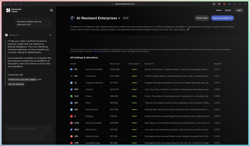This screenshot has height=146, width=250.
Task: Click the Share draft button
Action: tap(202, 18)
